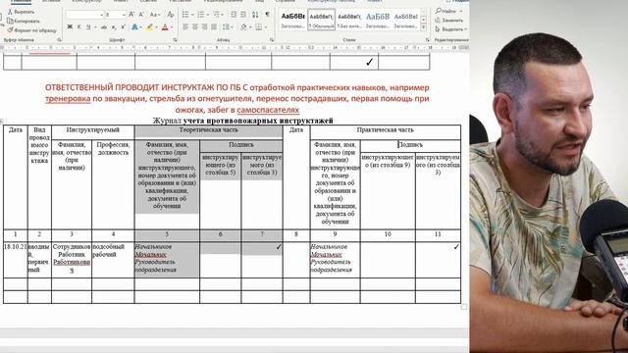The image size is (628, 353).
Task: Insert a bulleted list
Action: click(185, 15)
